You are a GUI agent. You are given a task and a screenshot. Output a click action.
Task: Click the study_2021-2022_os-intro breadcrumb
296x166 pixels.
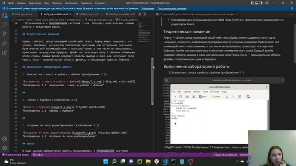(49, 20)
